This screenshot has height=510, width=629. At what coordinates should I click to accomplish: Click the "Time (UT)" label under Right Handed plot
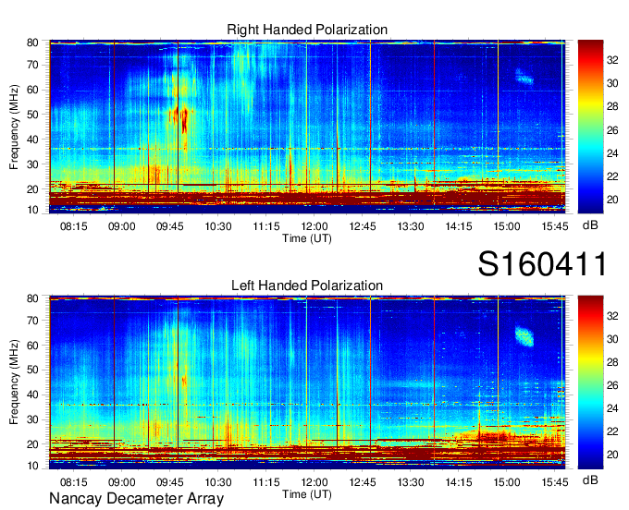307,238
